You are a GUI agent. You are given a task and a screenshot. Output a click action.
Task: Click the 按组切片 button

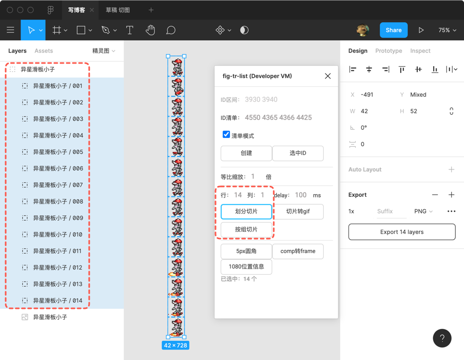pos(246,229)
